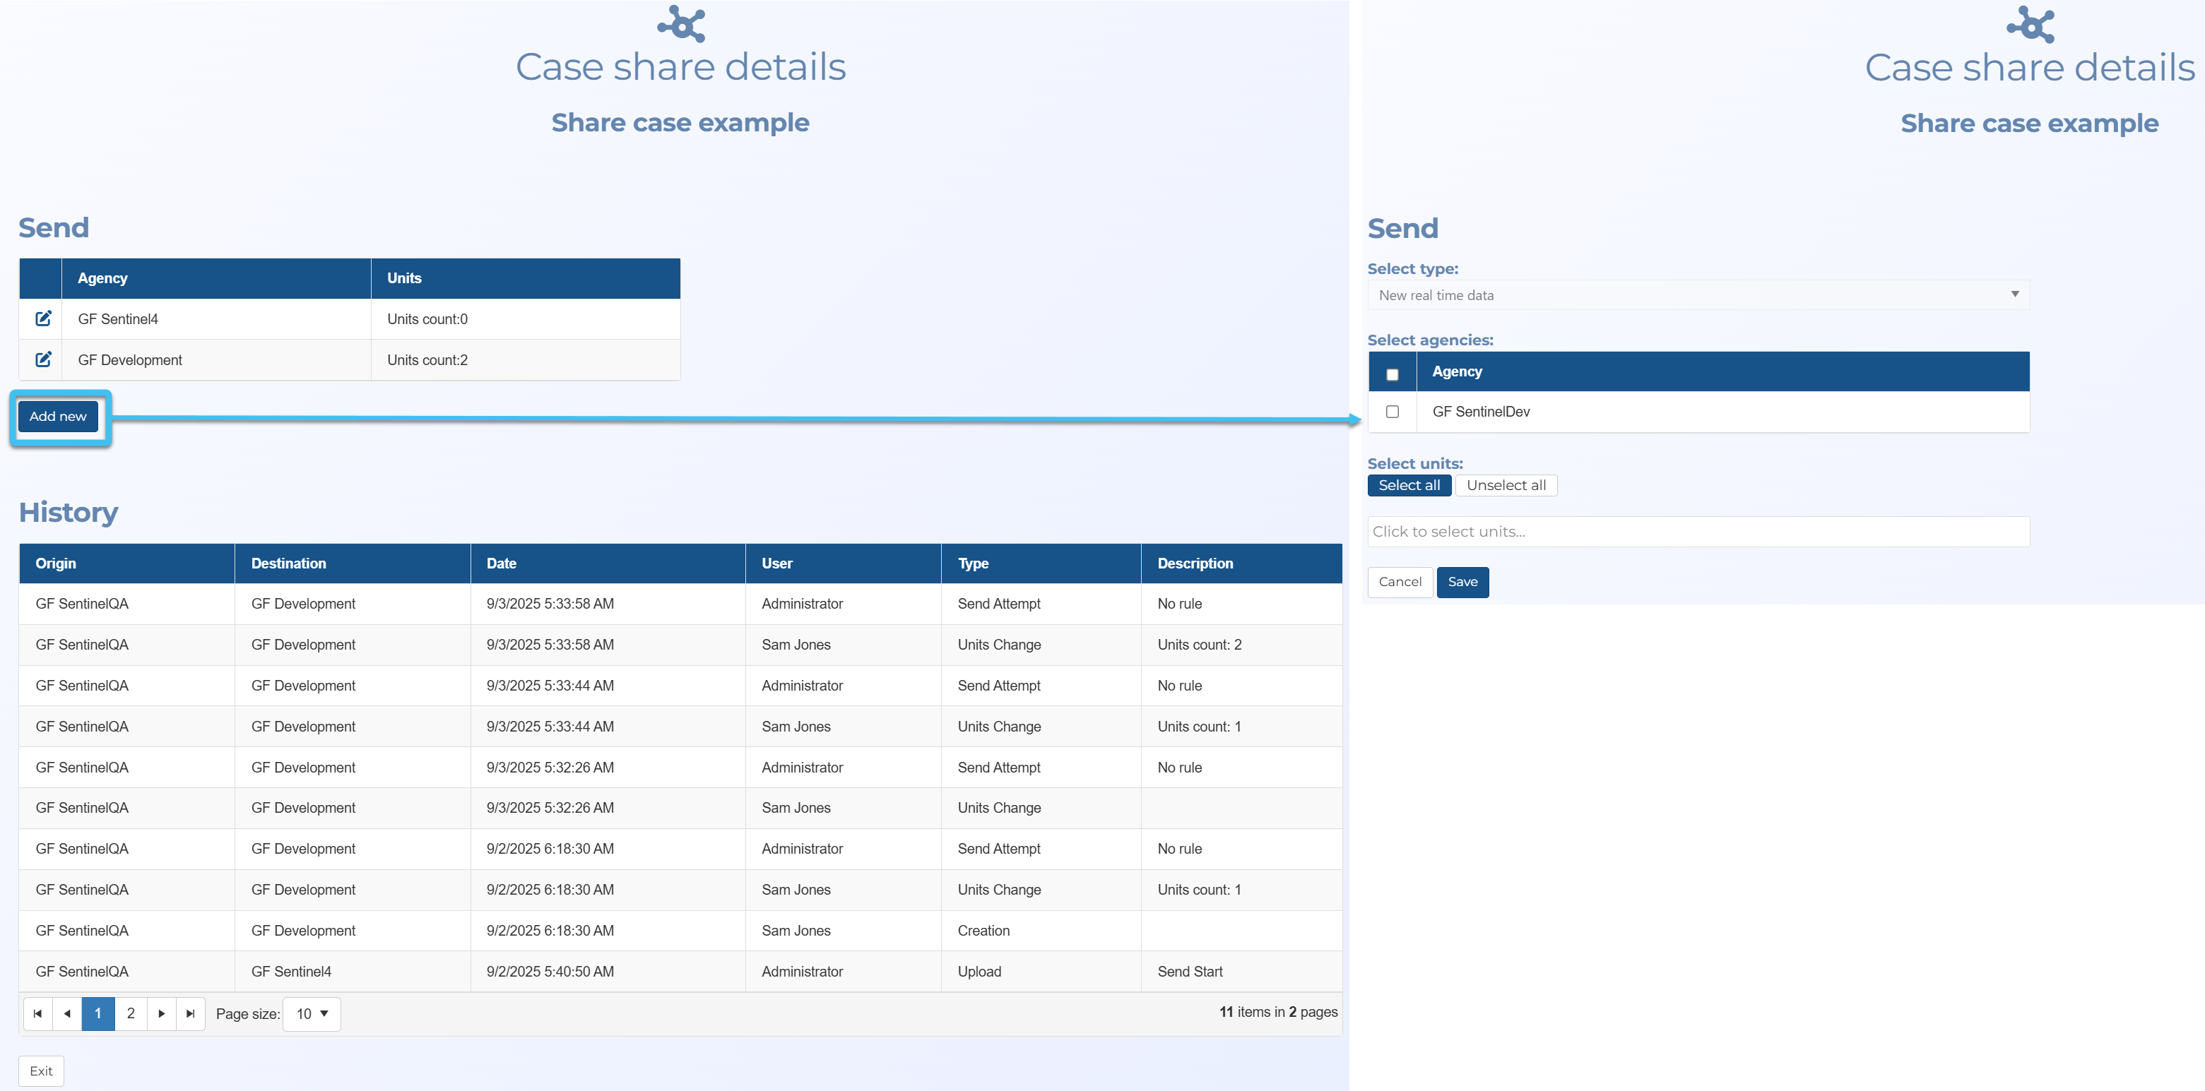Open the Page size dropdown
This screenshot has width=2205, height=1091.
(312, 1013)
